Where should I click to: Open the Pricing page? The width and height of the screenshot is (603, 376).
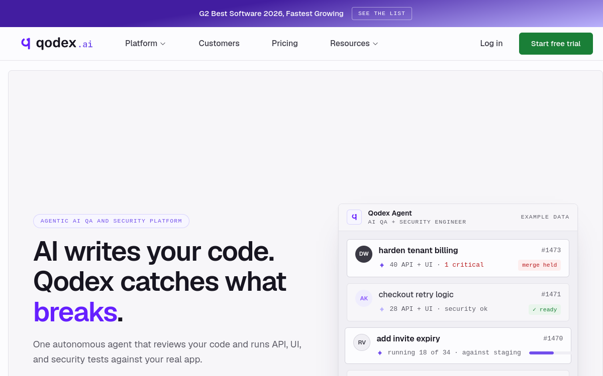[x=285, y=44]
